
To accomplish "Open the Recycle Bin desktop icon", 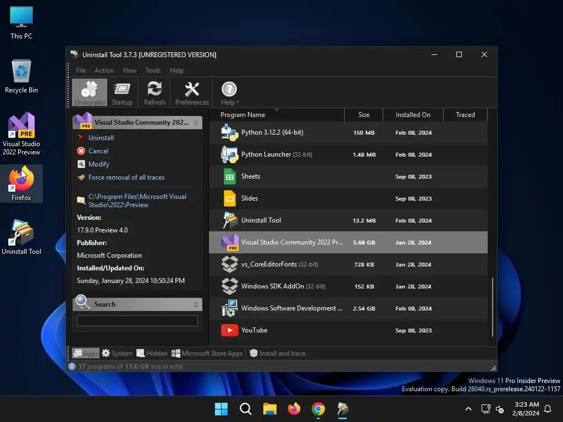I will coord(21,76).
